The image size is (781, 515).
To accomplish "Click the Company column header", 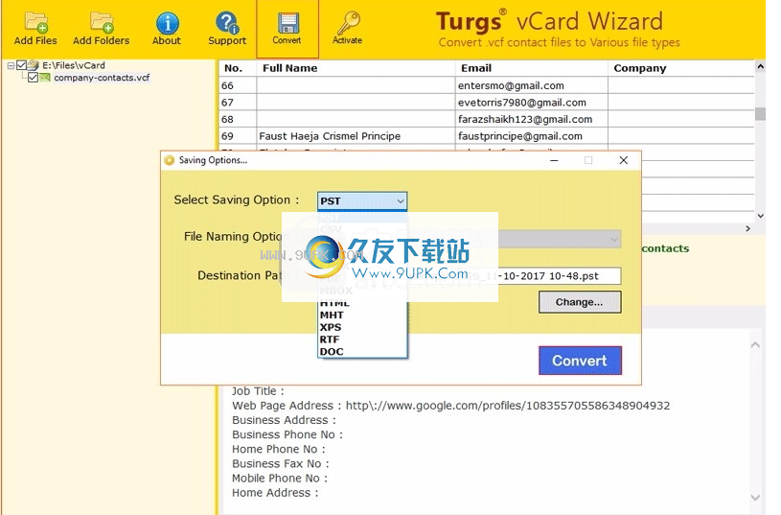I will pos(681,68).
